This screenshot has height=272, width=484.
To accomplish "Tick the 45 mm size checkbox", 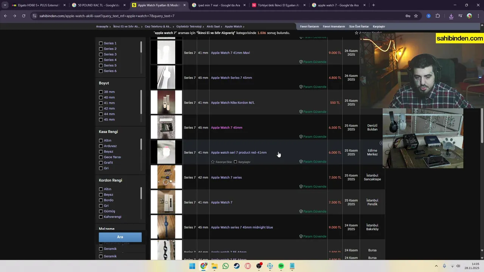I will point(101,120).
